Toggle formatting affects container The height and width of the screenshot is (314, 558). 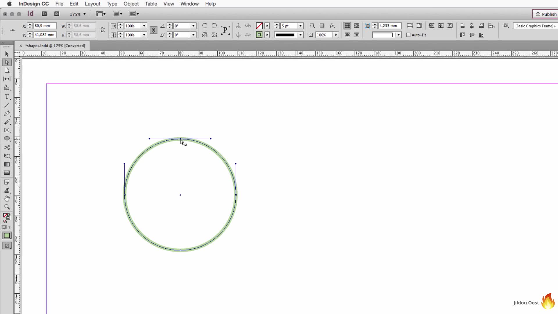pyautogui.click(x=4, y=227)
